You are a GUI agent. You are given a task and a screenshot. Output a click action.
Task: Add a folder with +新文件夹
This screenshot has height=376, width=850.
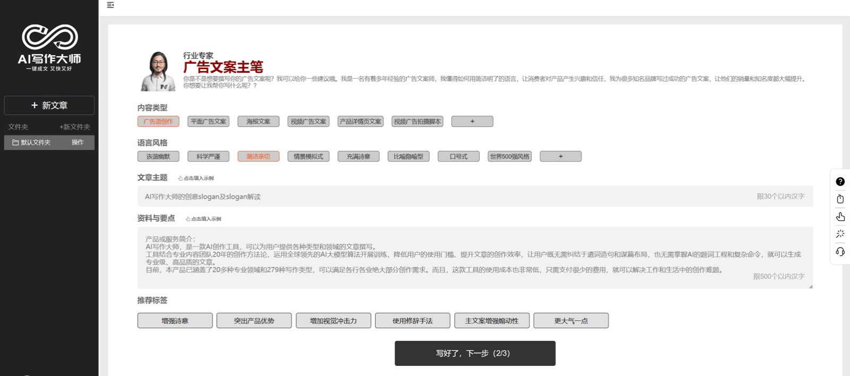75,127
